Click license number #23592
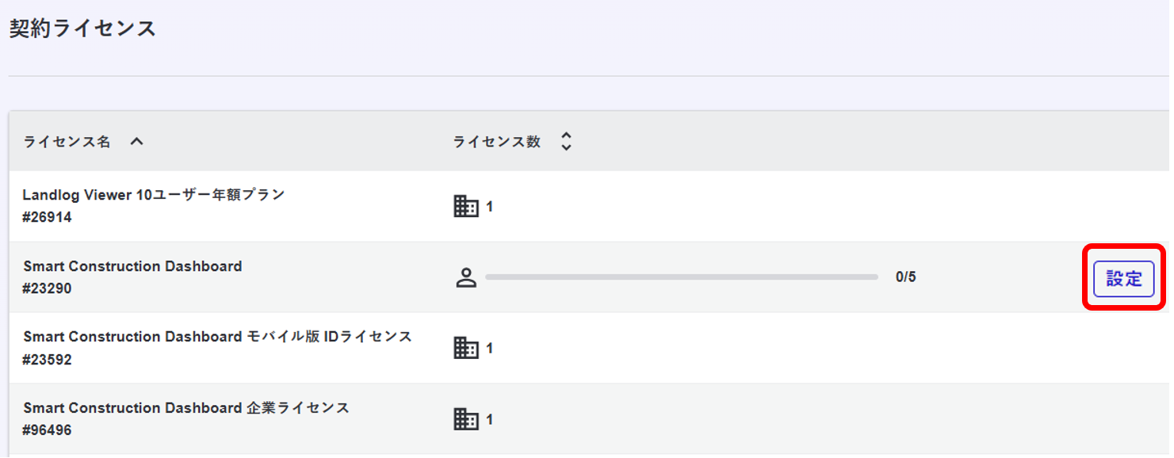Image resolution: width=1174 pixels, height=458 pixels. pyautogui.click(x=47, y=360)
